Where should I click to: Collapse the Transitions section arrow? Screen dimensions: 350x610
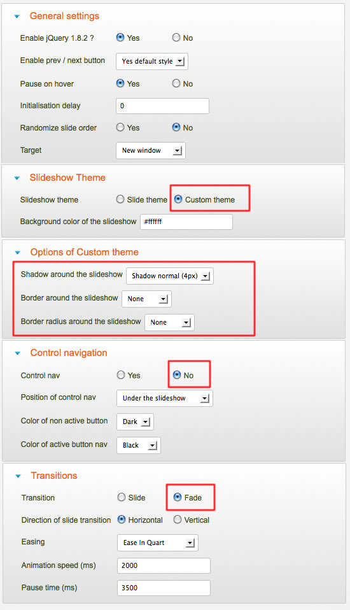18,476
